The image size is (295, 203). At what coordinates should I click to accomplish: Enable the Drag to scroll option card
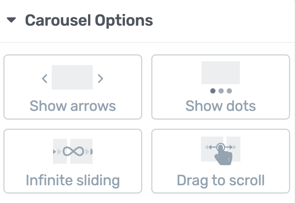tap(220, 161)
